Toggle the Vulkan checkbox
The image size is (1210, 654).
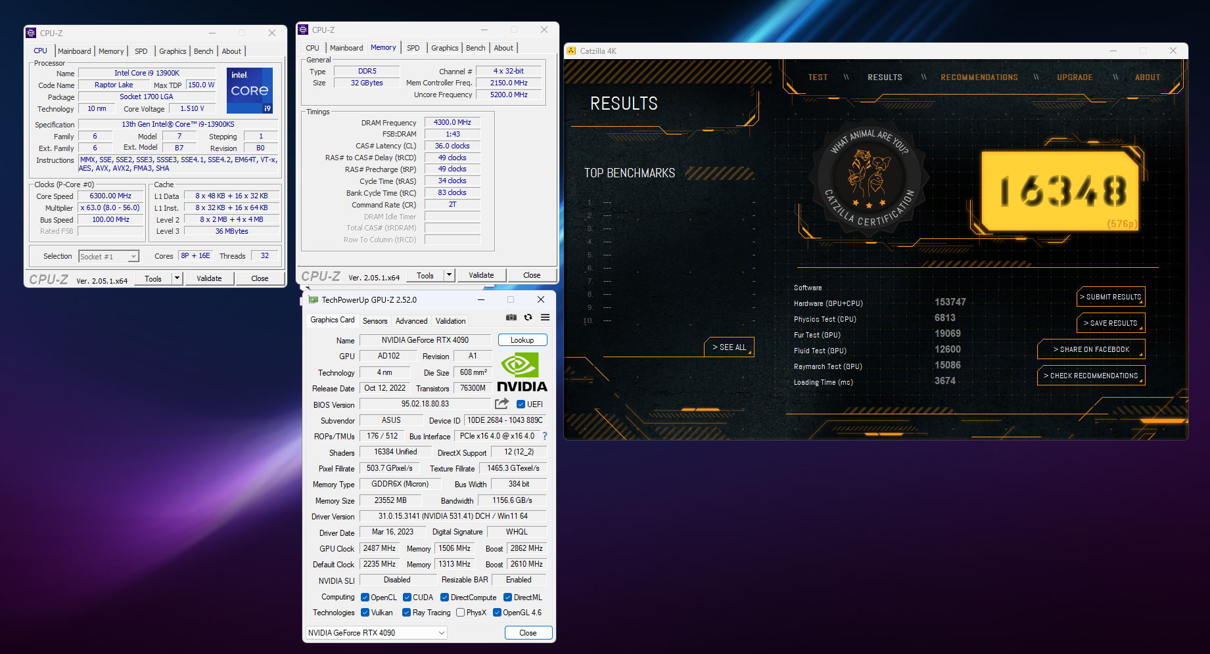[365, 613]
